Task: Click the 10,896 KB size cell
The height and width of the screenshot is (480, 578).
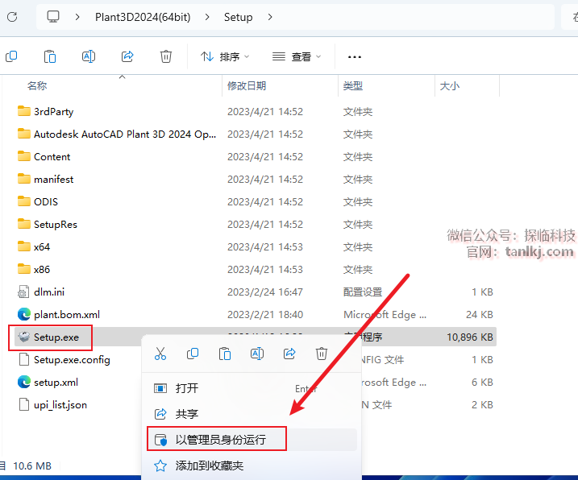Action: (470, 337)
